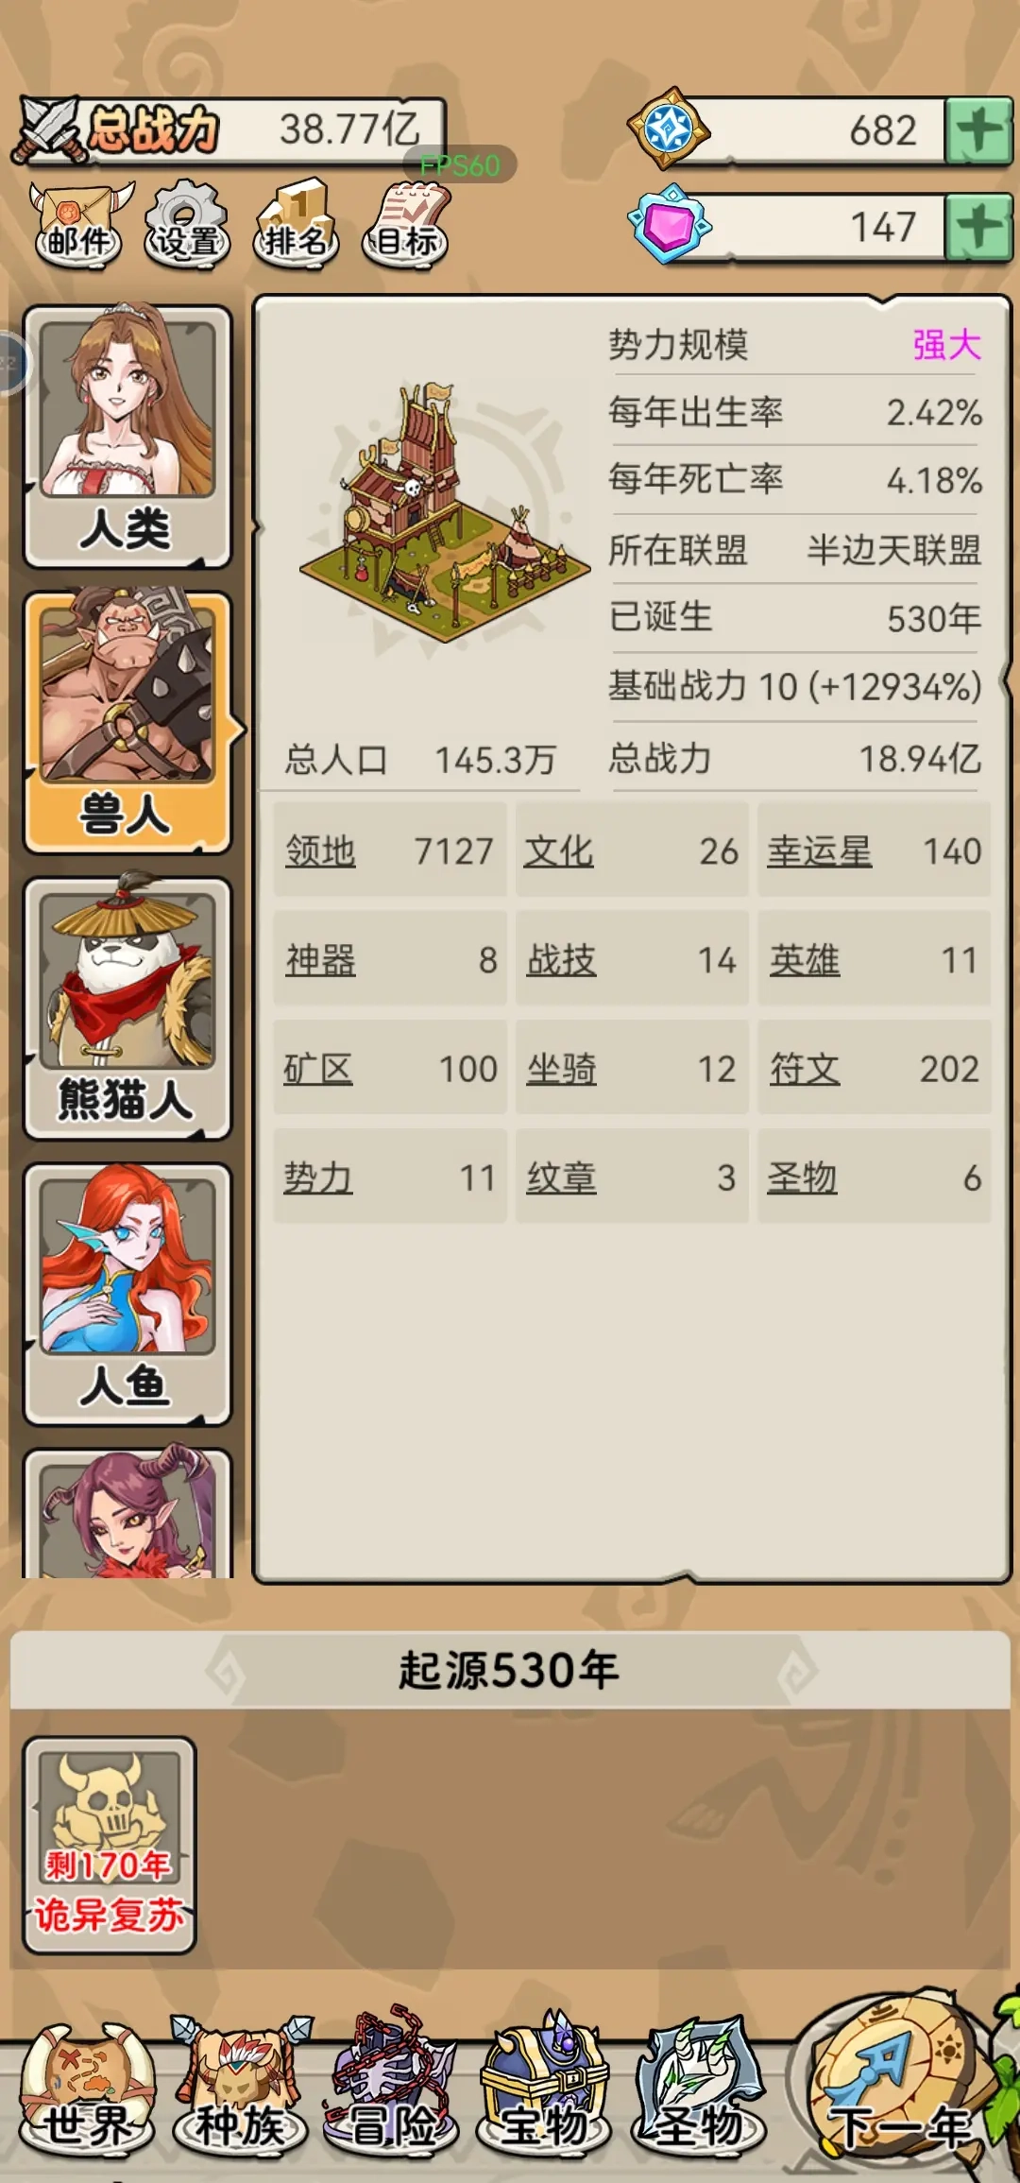Screen dimensions: 1020x2183
Task: Select the 人类 human race tab
Action: tap(127, 436)
